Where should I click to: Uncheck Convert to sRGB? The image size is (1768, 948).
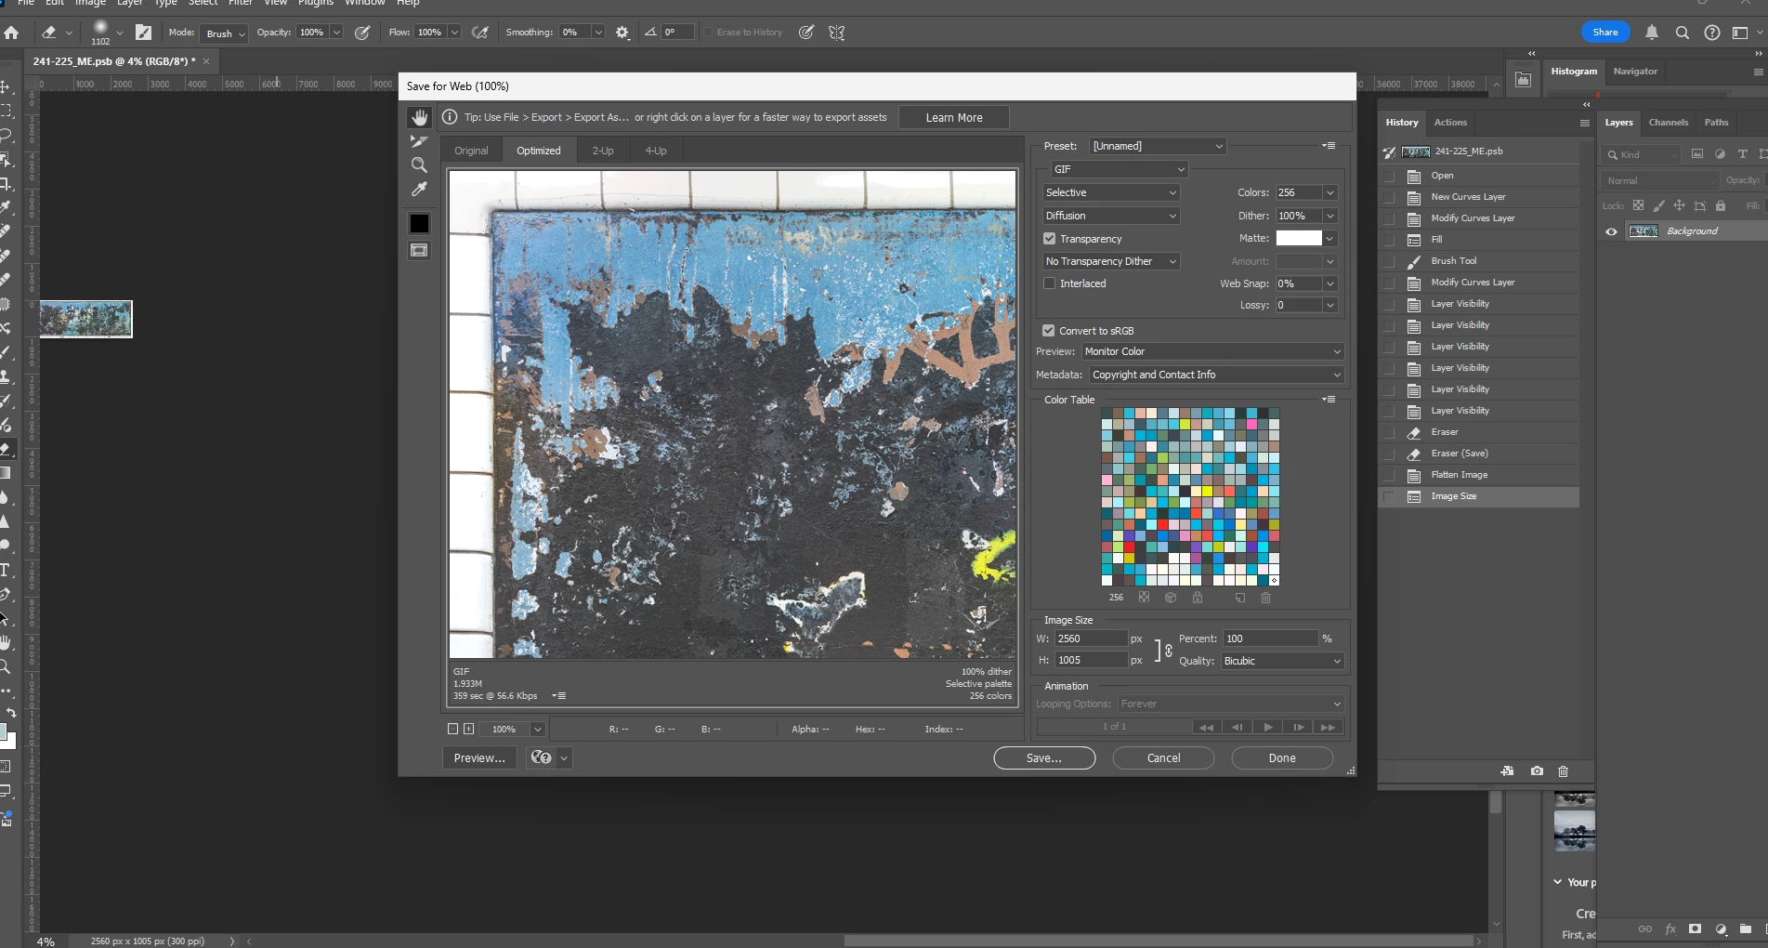pos(1049,331)
